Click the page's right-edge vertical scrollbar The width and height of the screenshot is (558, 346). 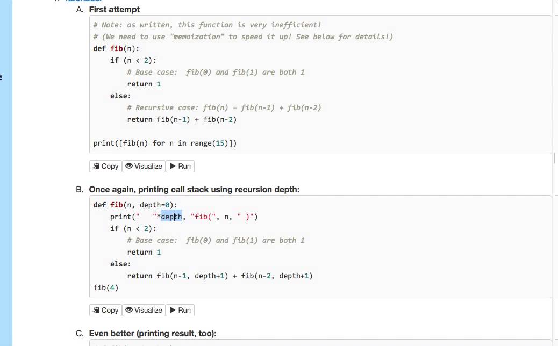point(555,161)
